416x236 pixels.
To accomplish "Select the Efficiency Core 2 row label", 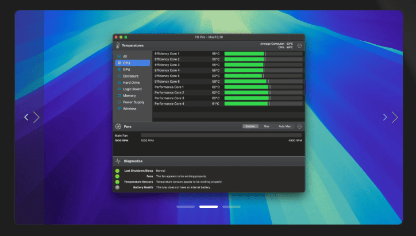I will point(167,59).
